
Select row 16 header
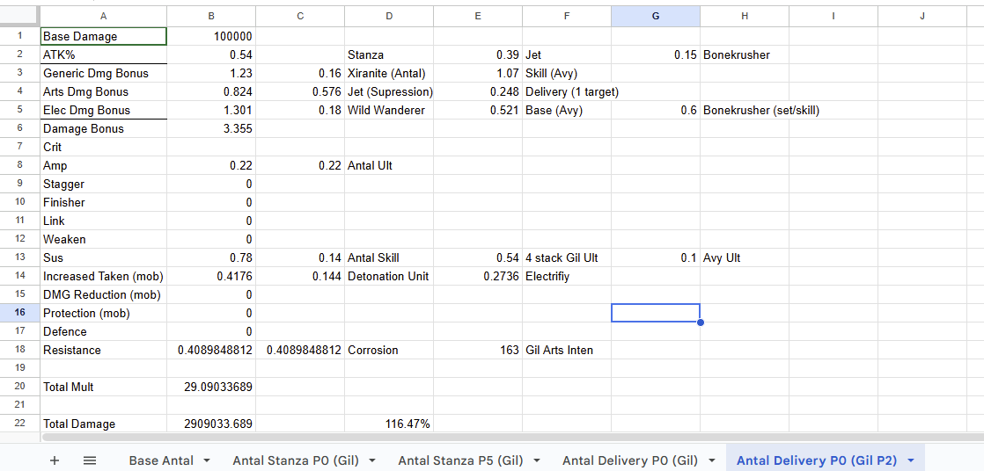[20, 313]
